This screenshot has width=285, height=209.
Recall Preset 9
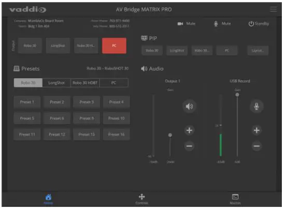point(87,118)
